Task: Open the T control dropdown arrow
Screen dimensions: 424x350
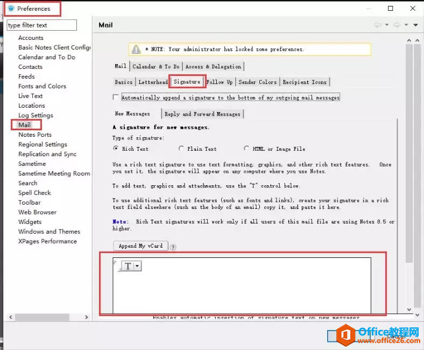Action: click(137, 266)
